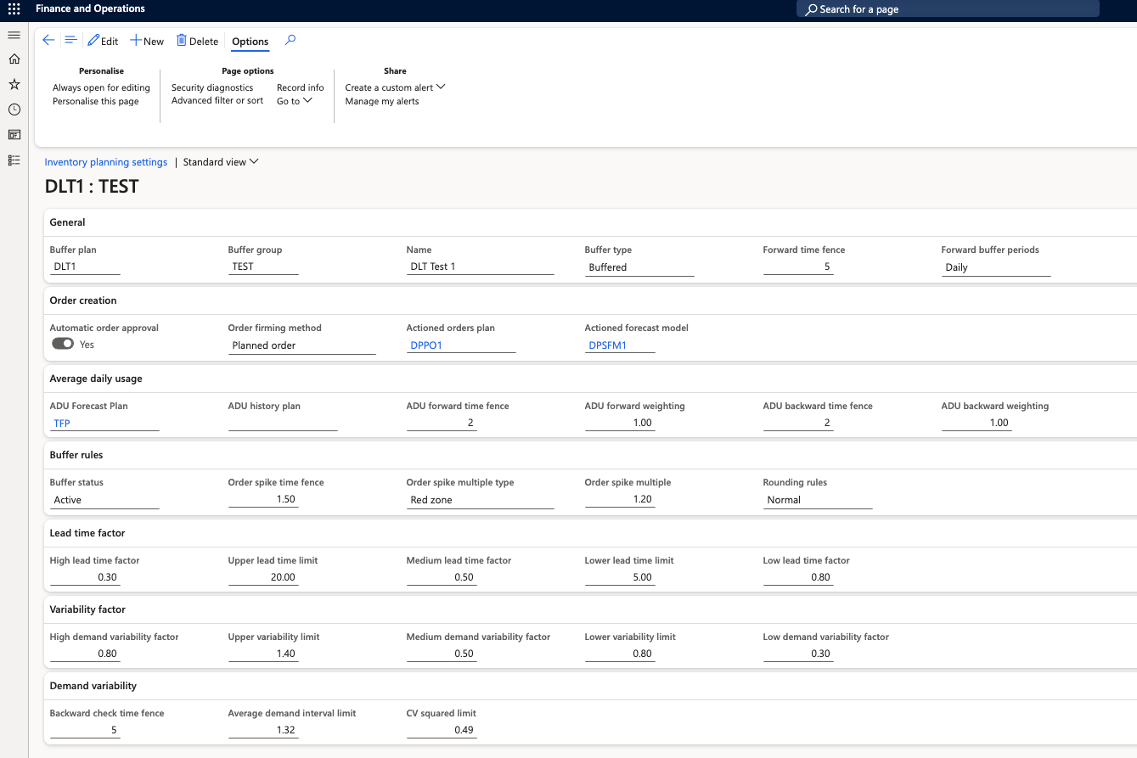Expand Create a custom alert menu
The width and height of the screenshot is (1137, 758).
click(395, 87)
